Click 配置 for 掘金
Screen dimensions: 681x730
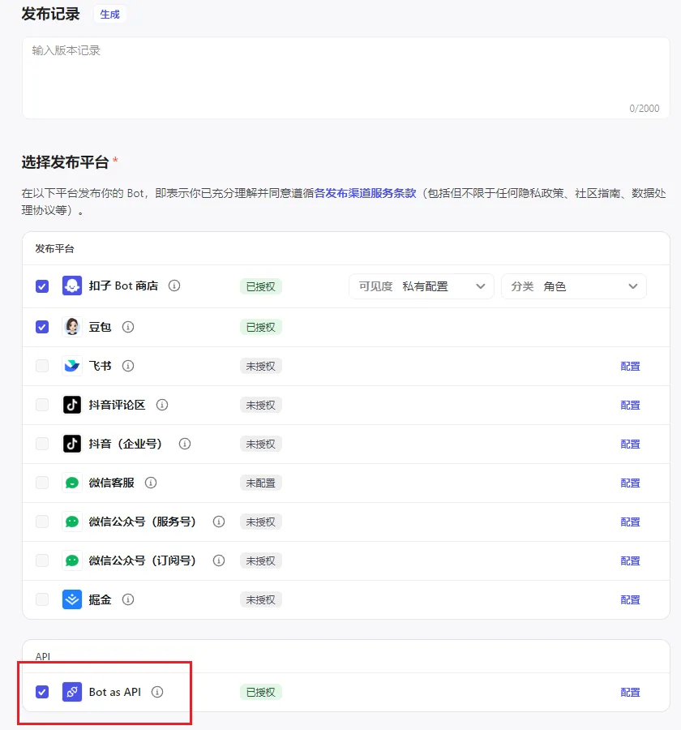click(630, 600)
